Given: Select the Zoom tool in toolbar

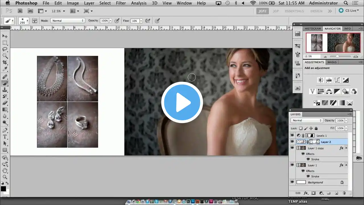Looking at the screenshot, I should pos(5,177).
